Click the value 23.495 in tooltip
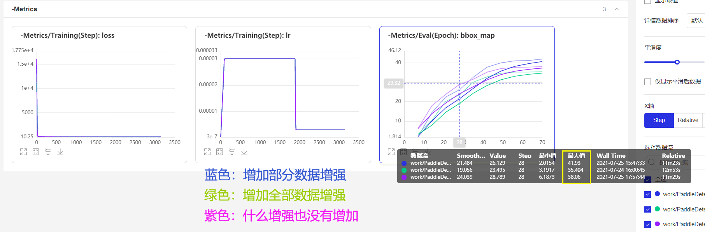Screen dimensions: 705x232 (x=497, y=170)
